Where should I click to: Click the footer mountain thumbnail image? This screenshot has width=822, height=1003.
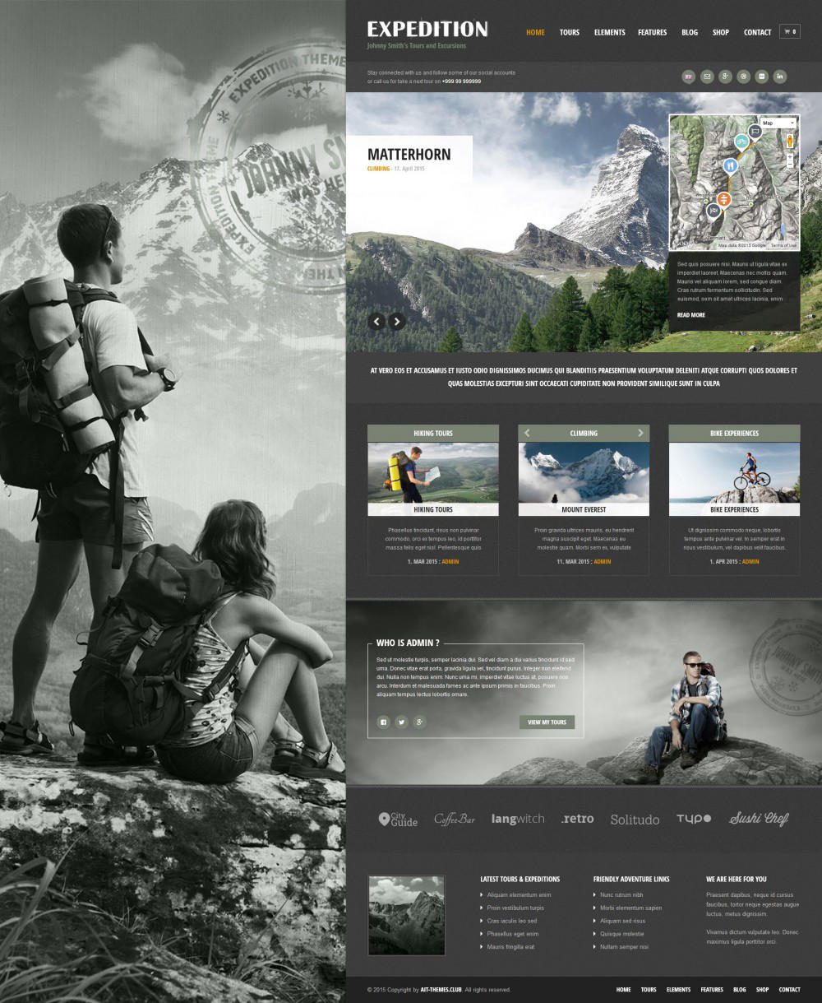(x=406, y=915)
